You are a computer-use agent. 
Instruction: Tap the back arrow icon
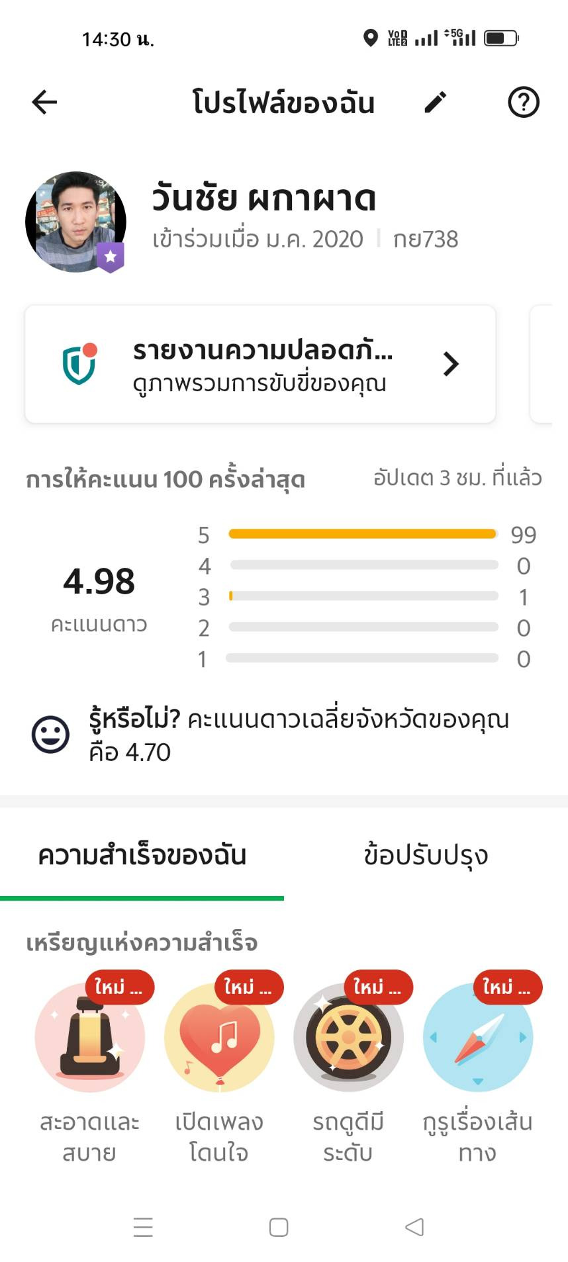(44, 103)
